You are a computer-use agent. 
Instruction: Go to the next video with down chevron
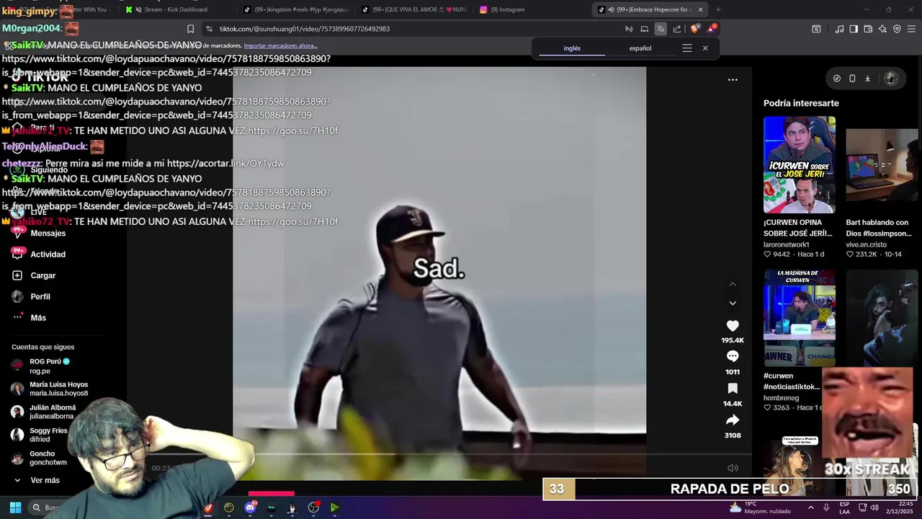tap(733, 303)
